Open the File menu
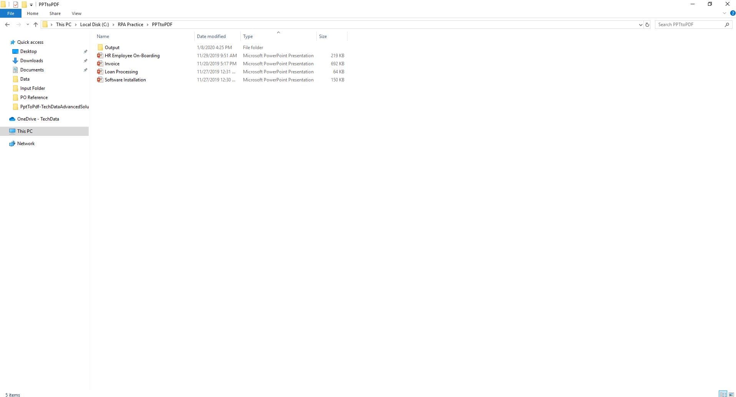Screen dimensions: 736x397 coord(11,13)
